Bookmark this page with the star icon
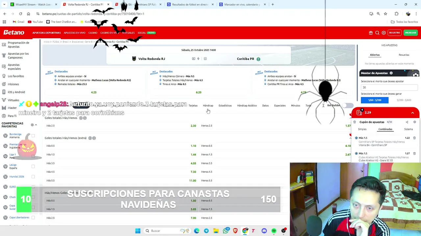This screenshot has width=421, height=236. click(x=385, y=14)
